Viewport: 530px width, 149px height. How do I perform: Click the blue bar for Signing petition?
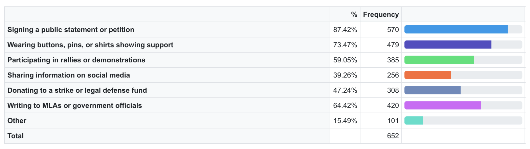tap(456, 30)
